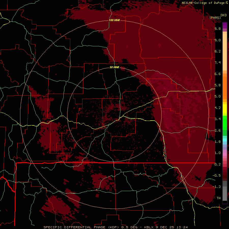Click the 7.4 value on the color scale
The width and height of the screenshot is (229, 229).
218,63
